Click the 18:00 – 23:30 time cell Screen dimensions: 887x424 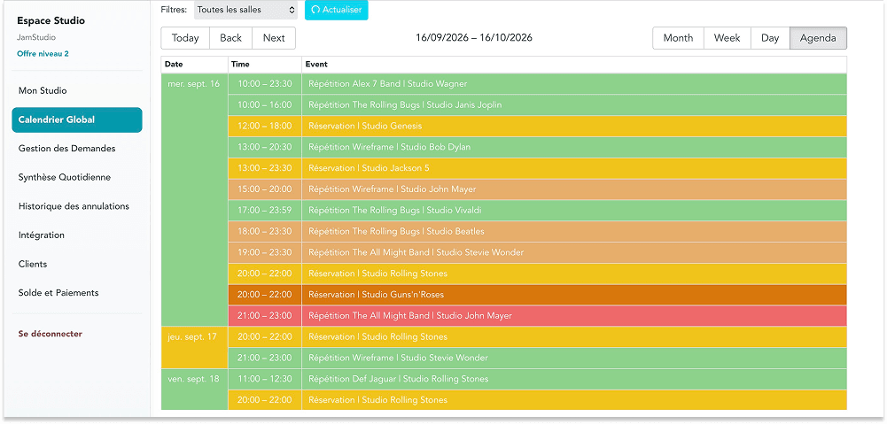point(265,231)
